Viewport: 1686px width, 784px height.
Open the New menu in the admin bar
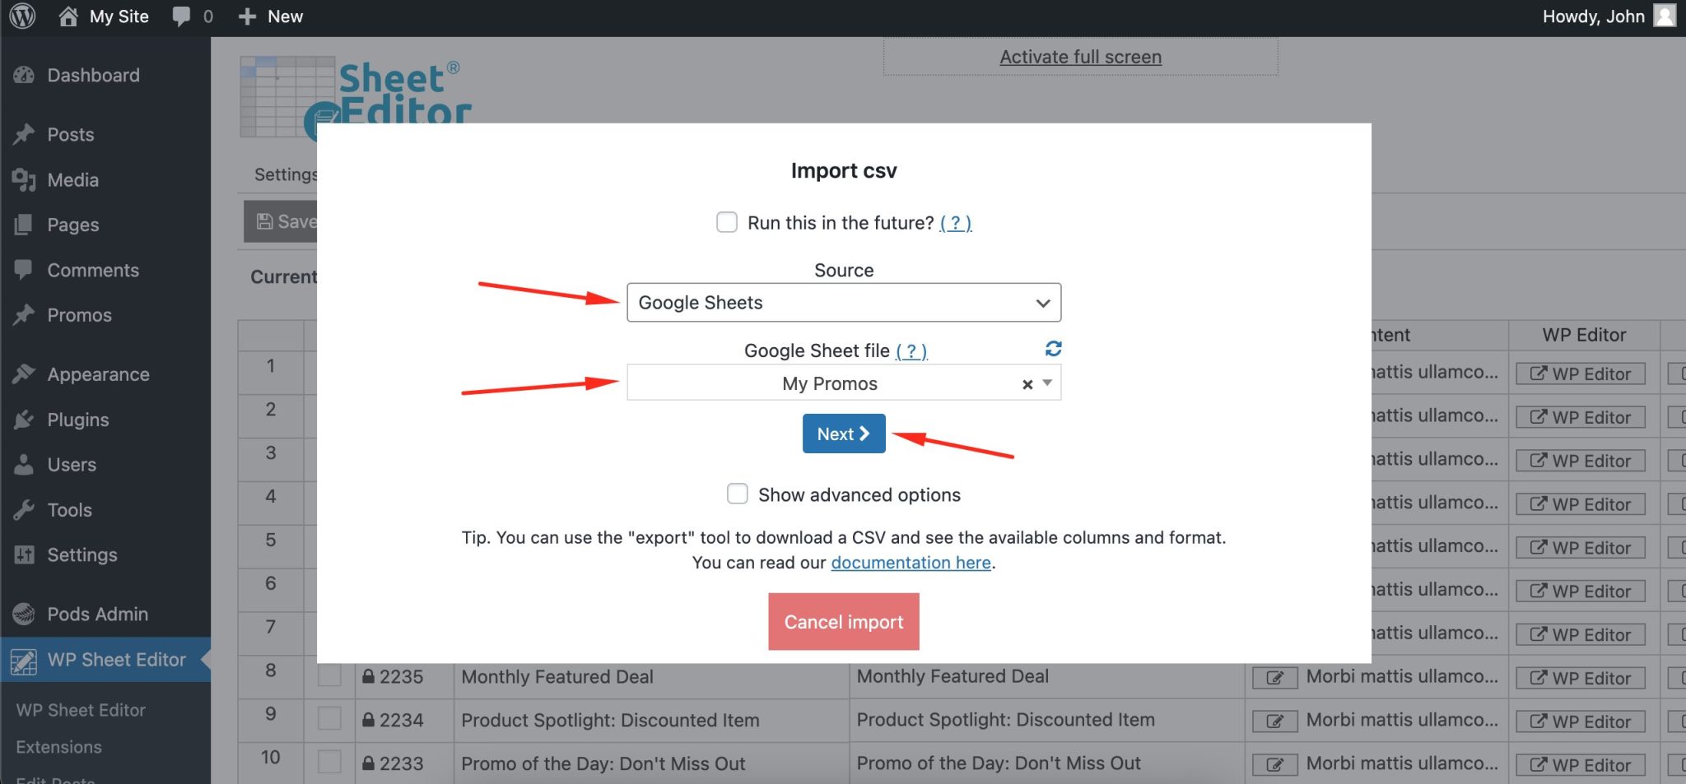pos(270,16)
